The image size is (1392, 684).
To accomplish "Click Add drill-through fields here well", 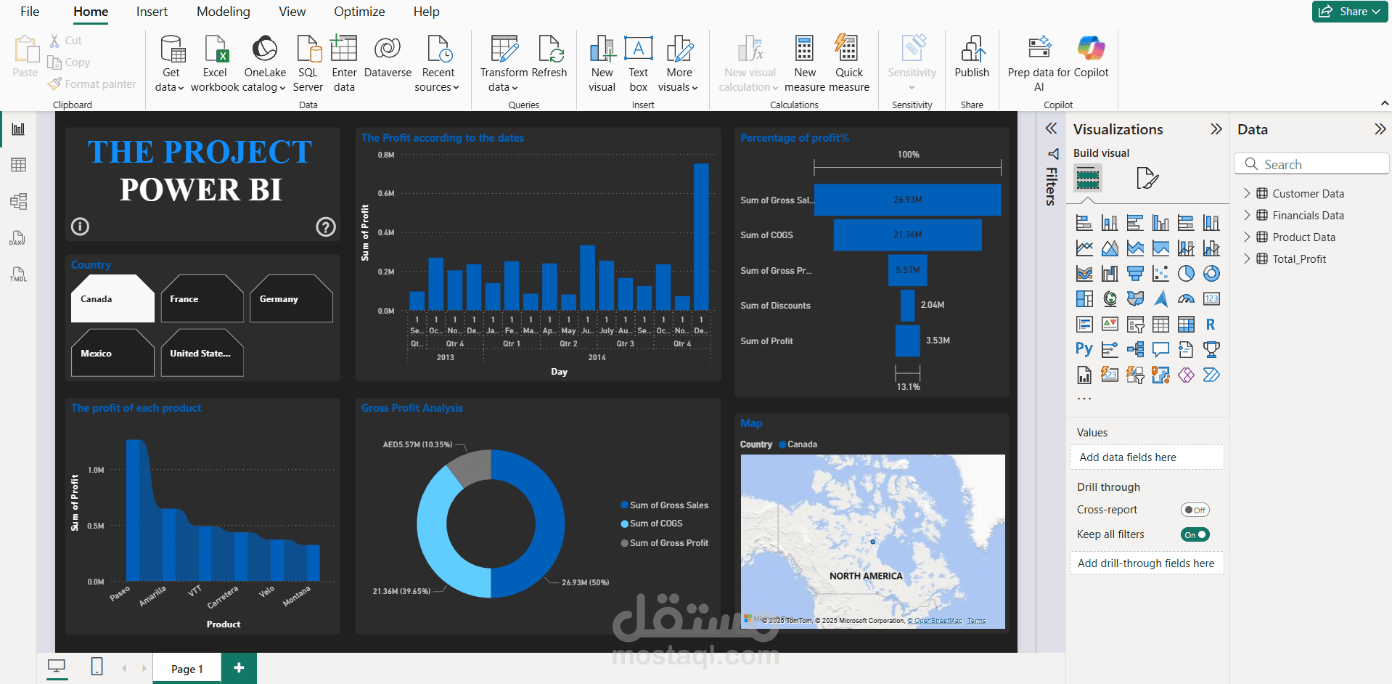I will point(1147,563).
